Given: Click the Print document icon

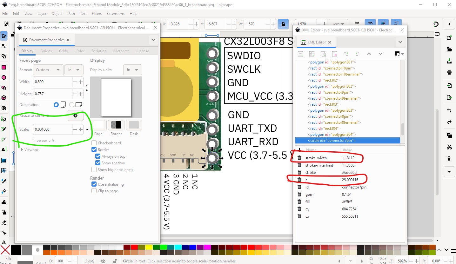Looking at the screenshot, I should click(x=449, y=73).
